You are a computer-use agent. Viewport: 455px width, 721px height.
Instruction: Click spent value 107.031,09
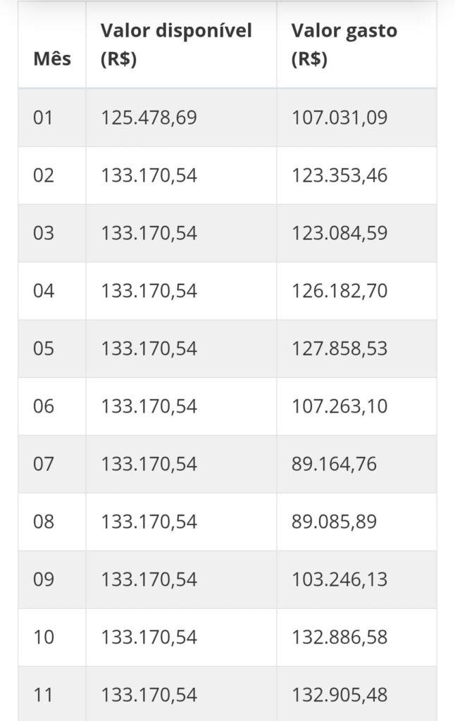tap(339, 117)
